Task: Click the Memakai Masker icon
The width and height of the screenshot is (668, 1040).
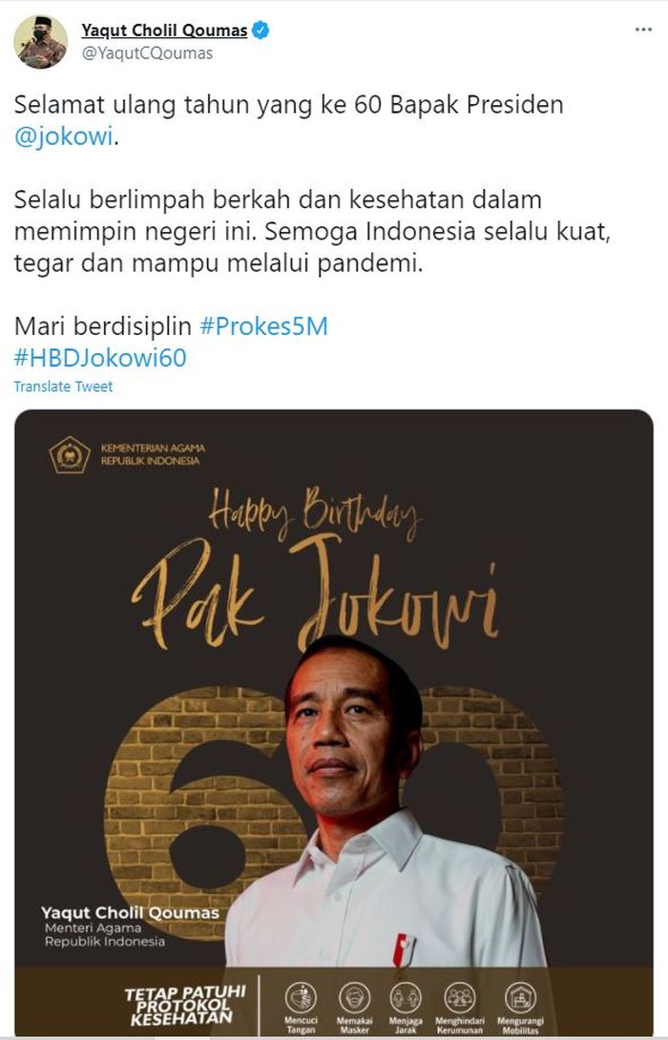Action: click(354, 998)
